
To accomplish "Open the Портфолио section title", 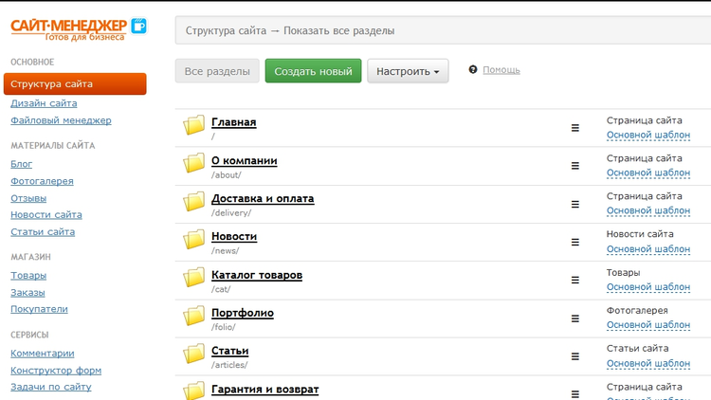I will tap(242, 313).
